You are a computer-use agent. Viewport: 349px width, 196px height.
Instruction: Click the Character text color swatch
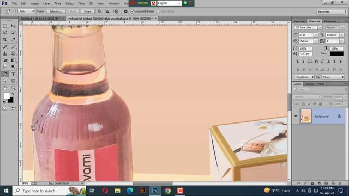(336, 53)
